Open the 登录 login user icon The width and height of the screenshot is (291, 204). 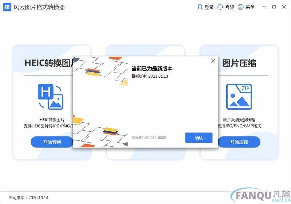pyautogui.click(x=199, y=7)
